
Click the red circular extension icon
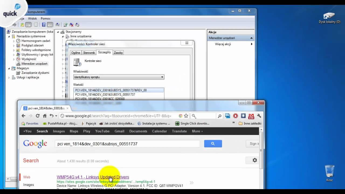pos(236,116)
